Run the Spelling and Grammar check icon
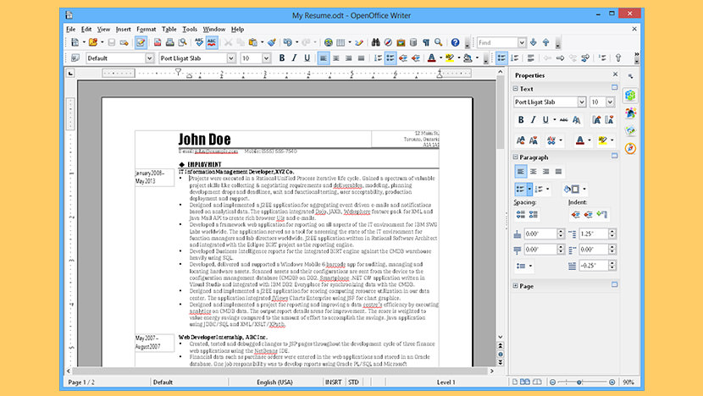 tap(199, 42)
